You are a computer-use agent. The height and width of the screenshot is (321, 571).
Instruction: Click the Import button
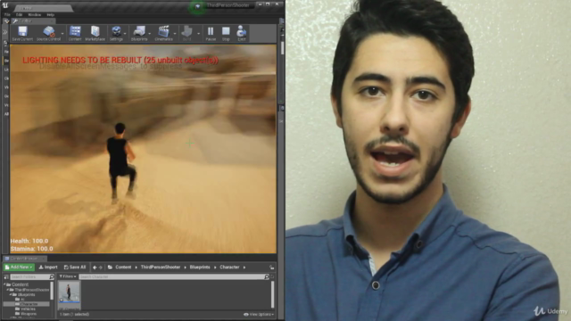pos(48,267)
